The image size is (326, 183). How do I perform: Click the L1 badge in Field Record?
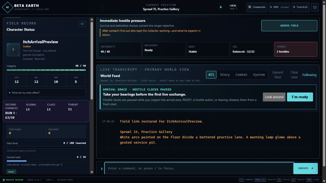point(82,24)
